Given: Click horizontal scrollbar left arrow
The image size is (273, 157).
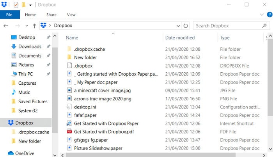Looking at the screenshot, I should tap(63, 155).
